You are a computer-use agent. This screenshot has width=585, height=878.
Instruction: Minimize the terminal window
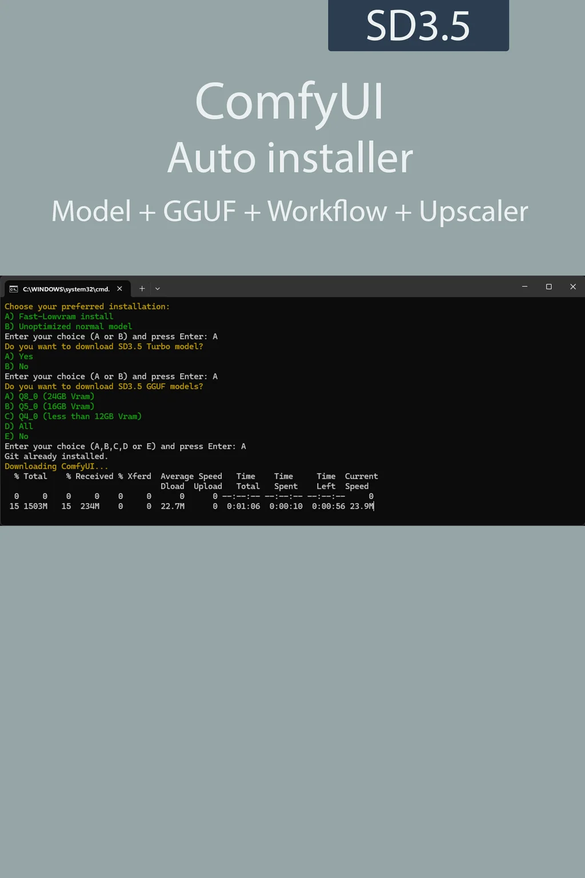click(524, 286)
